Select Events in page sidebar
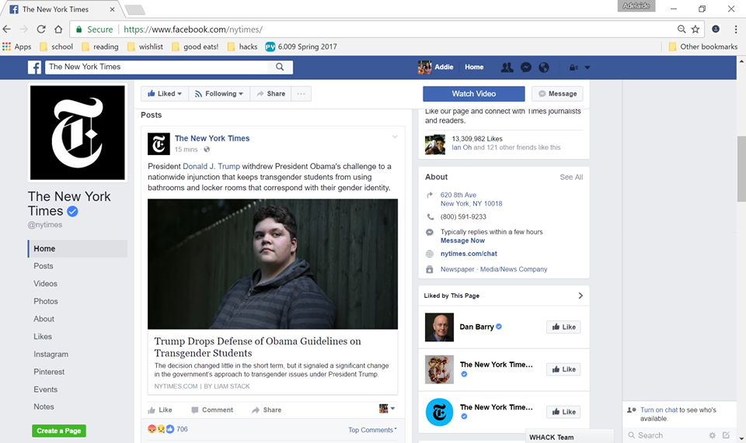746x443 pixels. [x=45, y=389]
